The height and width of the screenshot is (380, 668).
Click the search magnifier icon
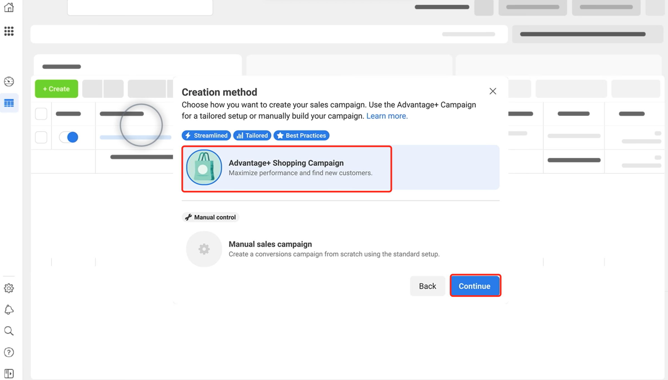pos(9,331)
